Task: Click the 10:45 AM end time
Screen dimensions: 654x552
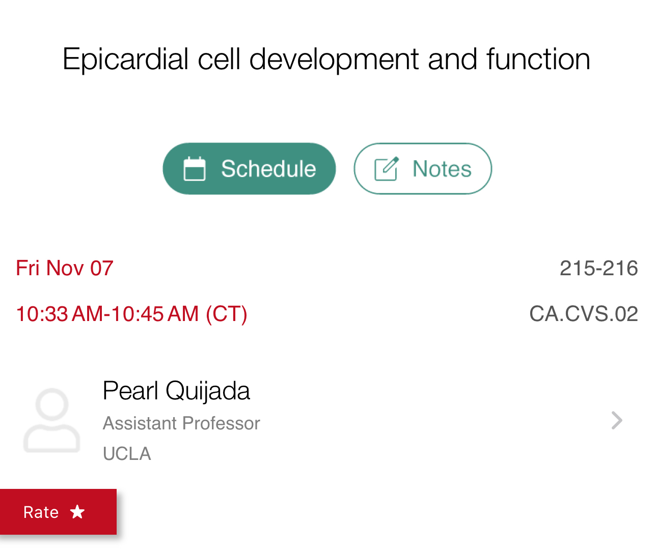Action: click(155, 314)
